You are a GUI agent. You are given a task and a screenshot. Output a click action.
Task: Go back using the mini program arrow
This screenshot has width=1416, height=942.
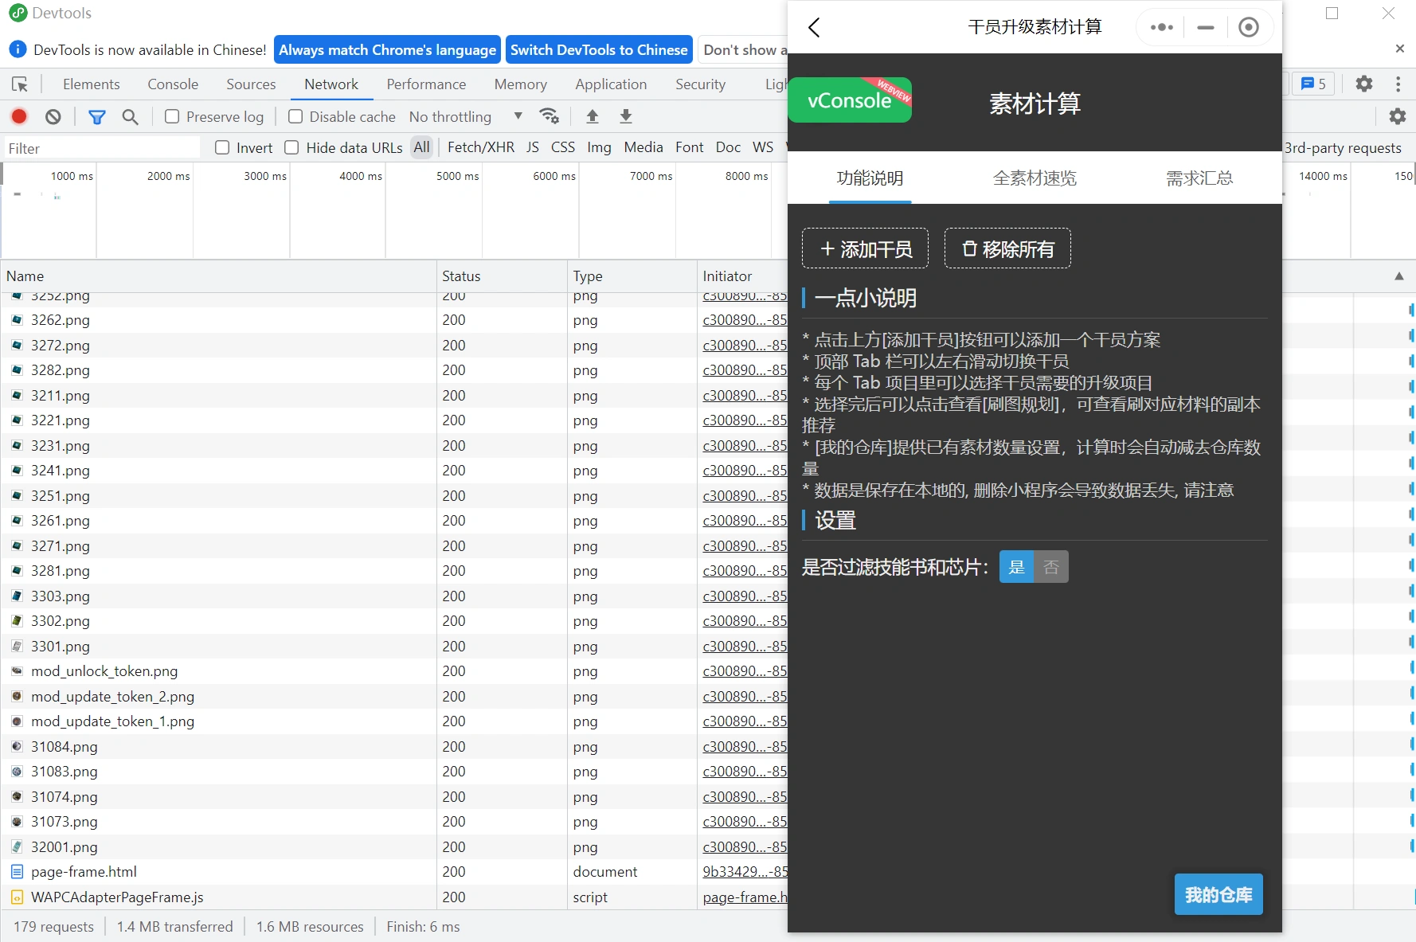[814, 28]
